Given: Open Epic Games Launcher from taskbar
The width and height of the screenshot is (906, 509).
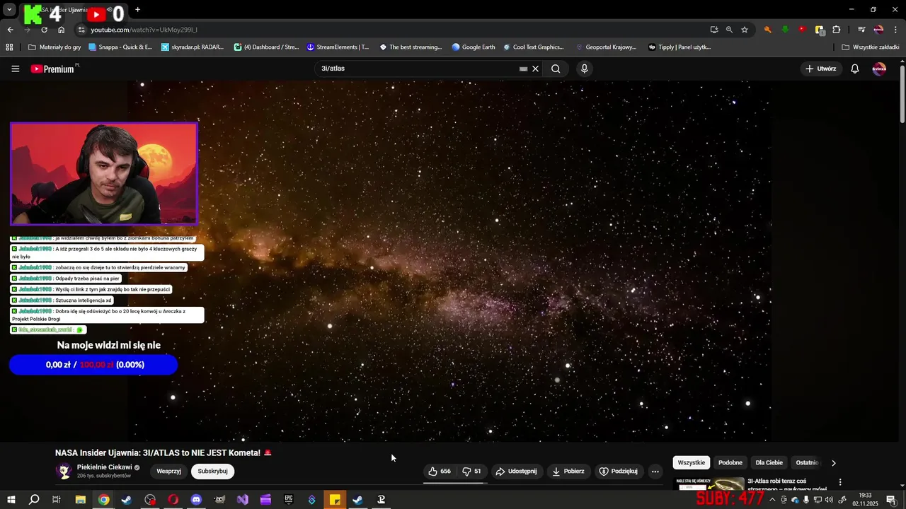Looking at the screenshot, I should coord(289,500).
